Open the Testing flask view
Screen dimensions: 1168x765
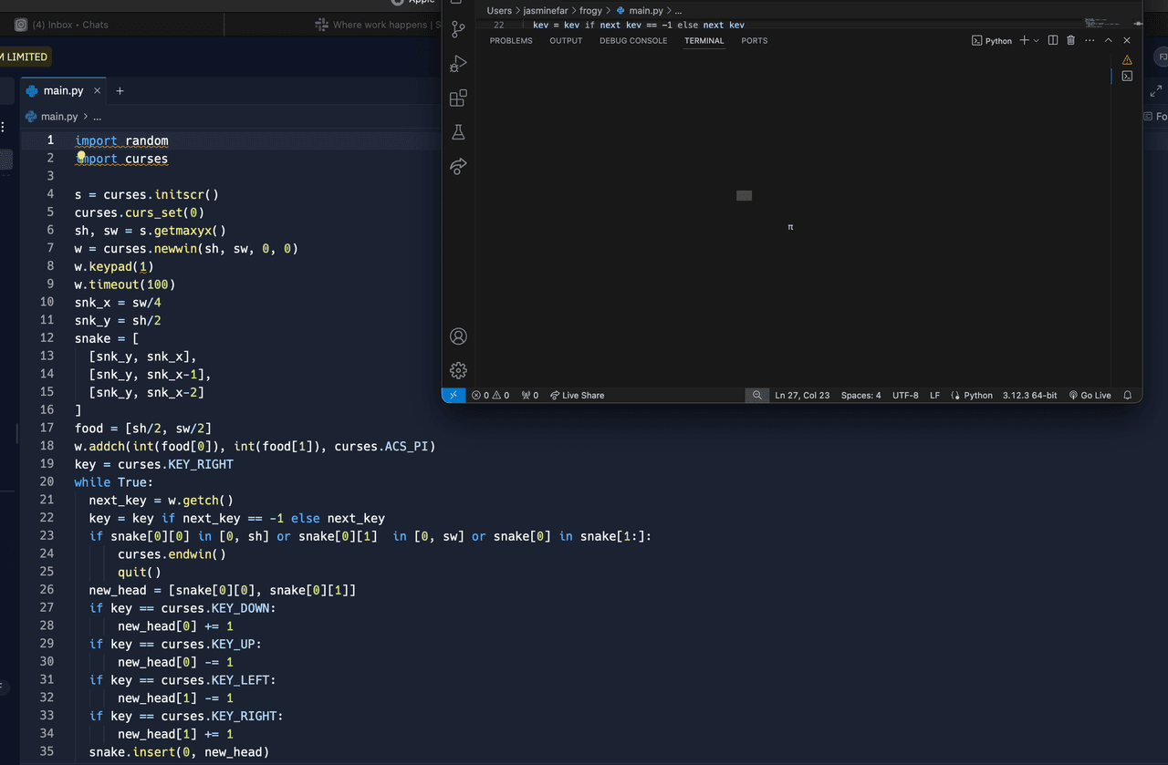(x=458, y=133)
